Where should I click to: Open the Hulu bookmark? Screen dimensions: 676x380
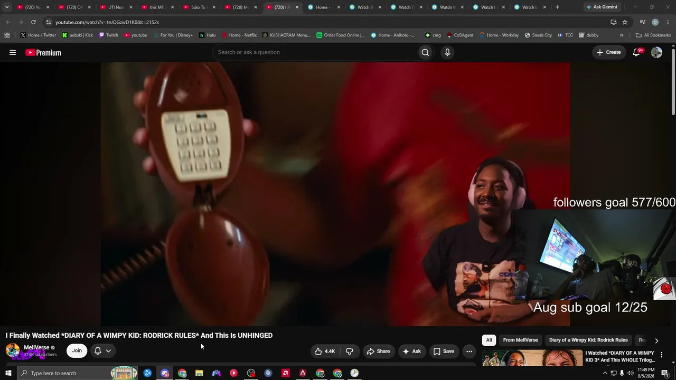pos(207,35)
